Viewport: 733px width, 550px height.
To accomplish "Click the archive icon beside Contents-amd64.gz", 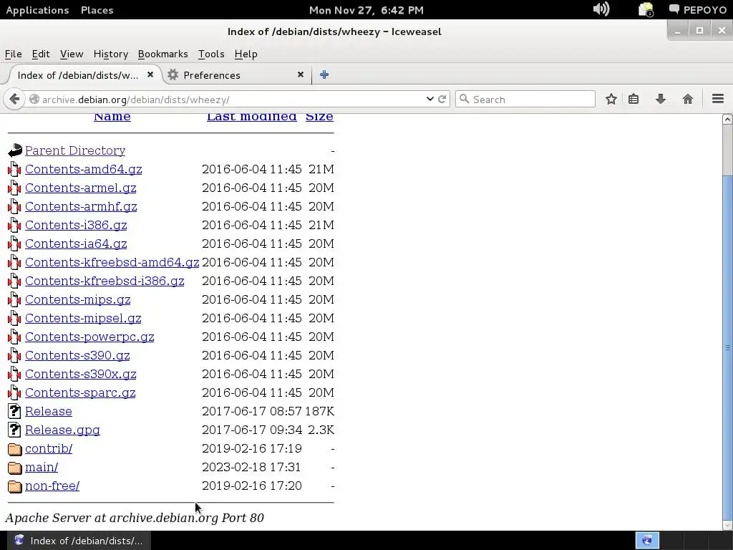I will (x=14, y=169).
